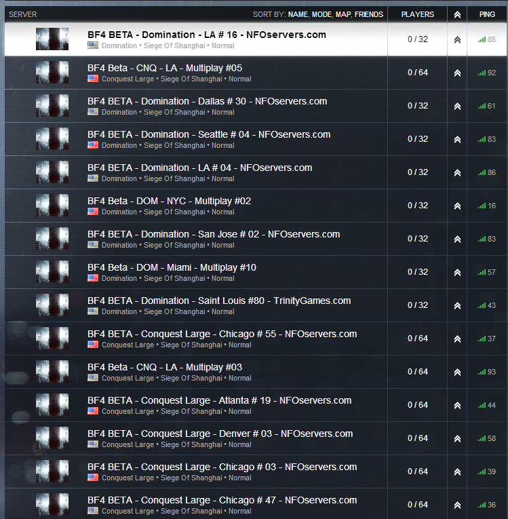Sort the server list by MODE
This screenshot has height=519, width=508.
coord(321,14)
